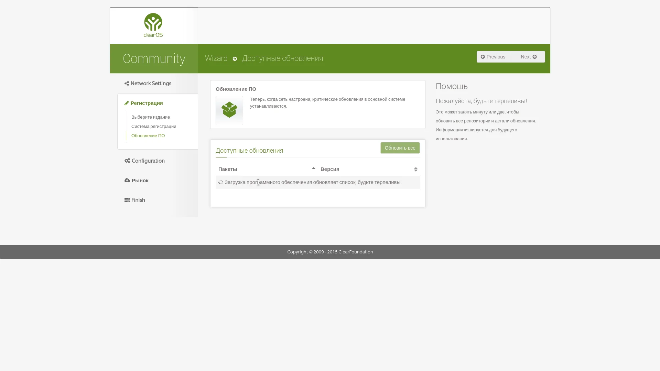Click the gears icon beside Configuration

(x=127, y=161)
